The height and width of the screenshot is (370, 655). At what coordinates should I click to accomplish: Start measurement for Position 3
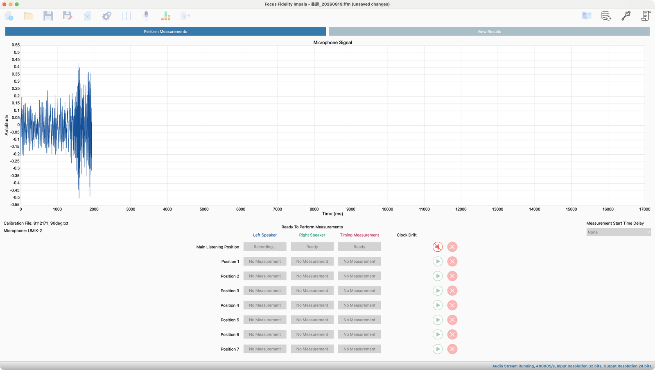438,291
